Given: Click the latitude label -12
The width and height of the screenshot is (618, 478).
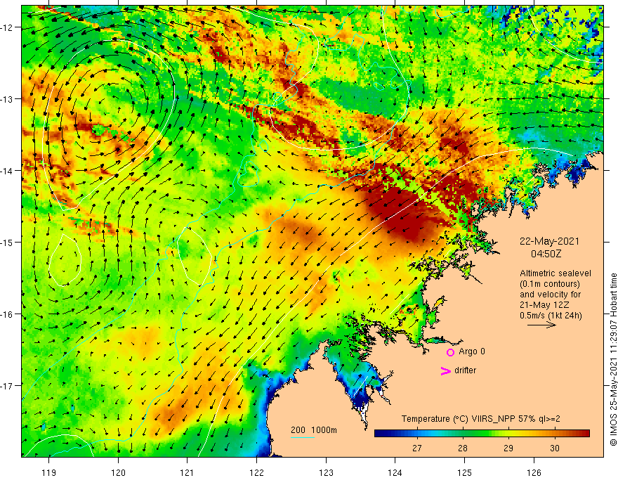Looking at the screenshot, I should click(8, 27).
